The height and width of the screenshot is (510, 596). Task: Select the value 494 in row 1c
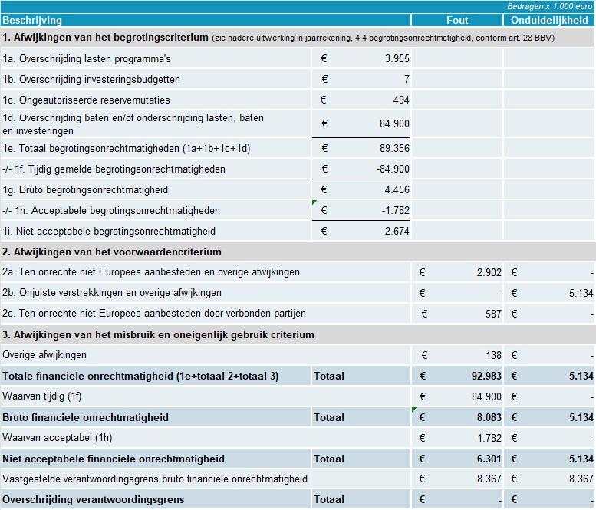click(401, 100)
